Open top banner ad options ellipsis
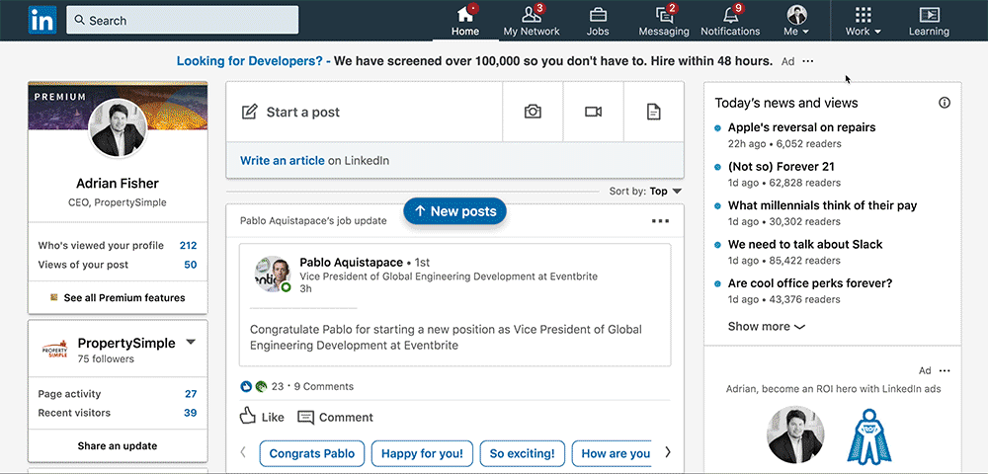 pos(808,61)
